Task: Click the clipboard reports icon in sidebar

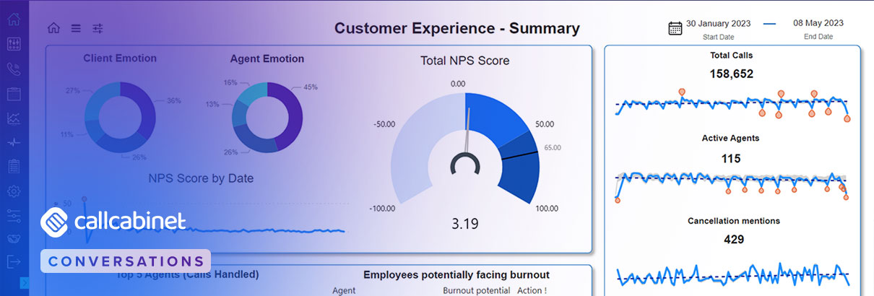Action: (x=14, y=167)
